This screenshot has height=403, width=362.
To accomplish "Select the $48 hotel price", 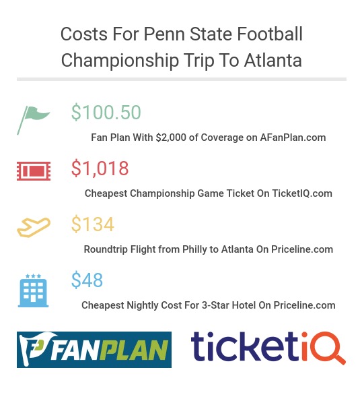I will pyautogui.click(x=87, y=280).
